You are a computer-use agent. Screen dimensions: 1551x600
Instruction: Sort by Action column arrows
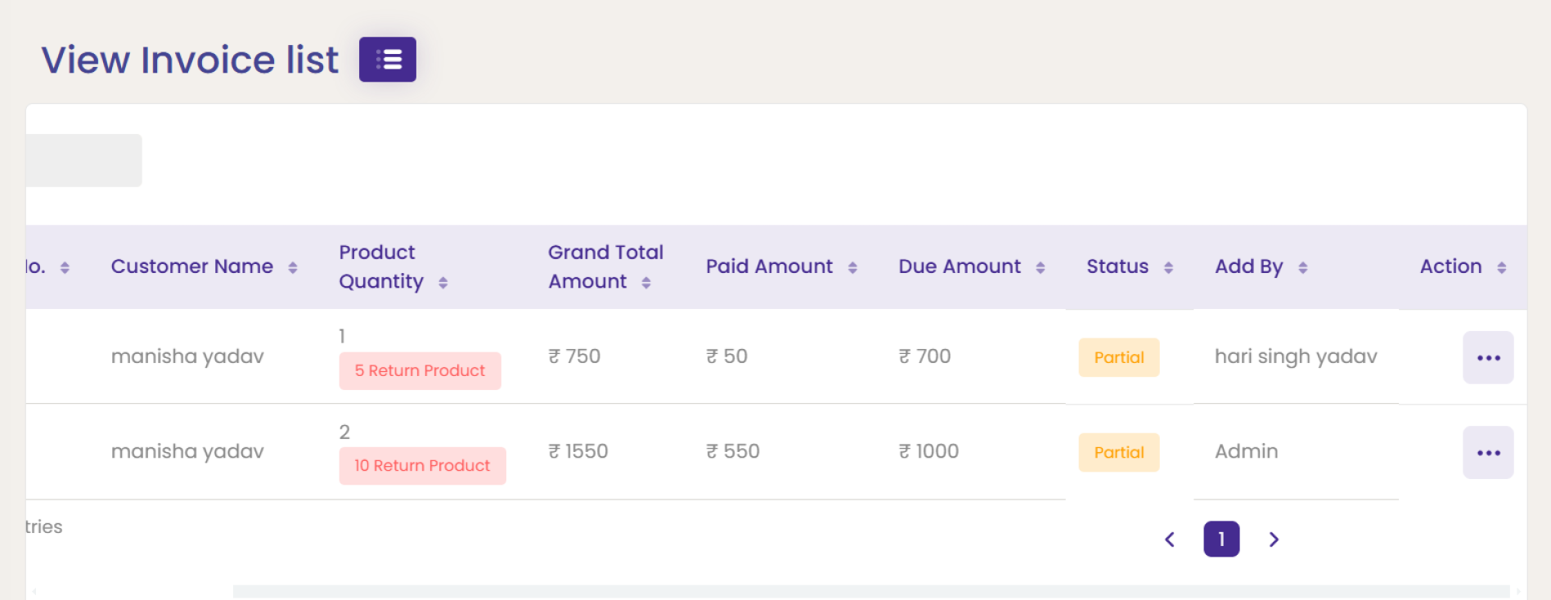tap(1501, 267)
